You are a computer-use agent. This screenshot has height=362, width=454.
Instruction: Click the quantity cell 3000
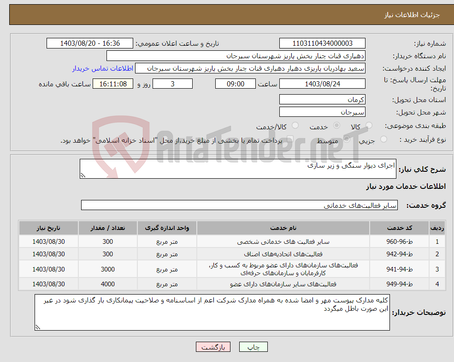pyautogui.click(x=108, y=269)
